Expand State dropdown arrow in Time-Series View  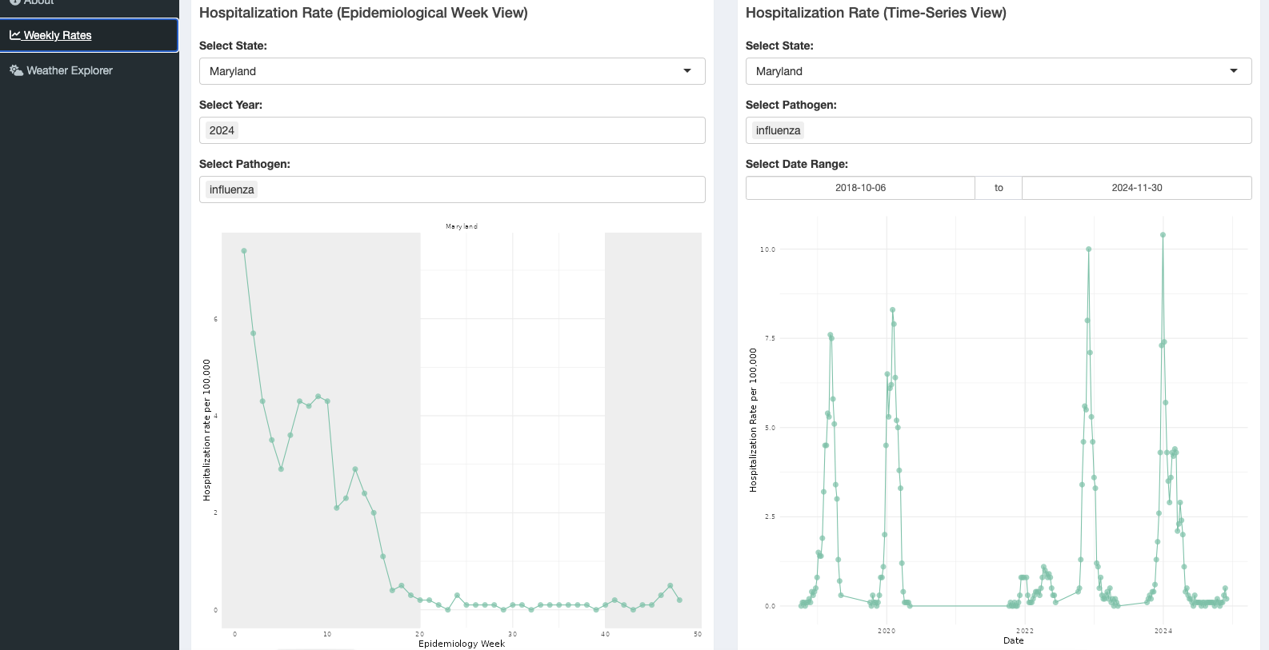click(x=1233, y=71)
